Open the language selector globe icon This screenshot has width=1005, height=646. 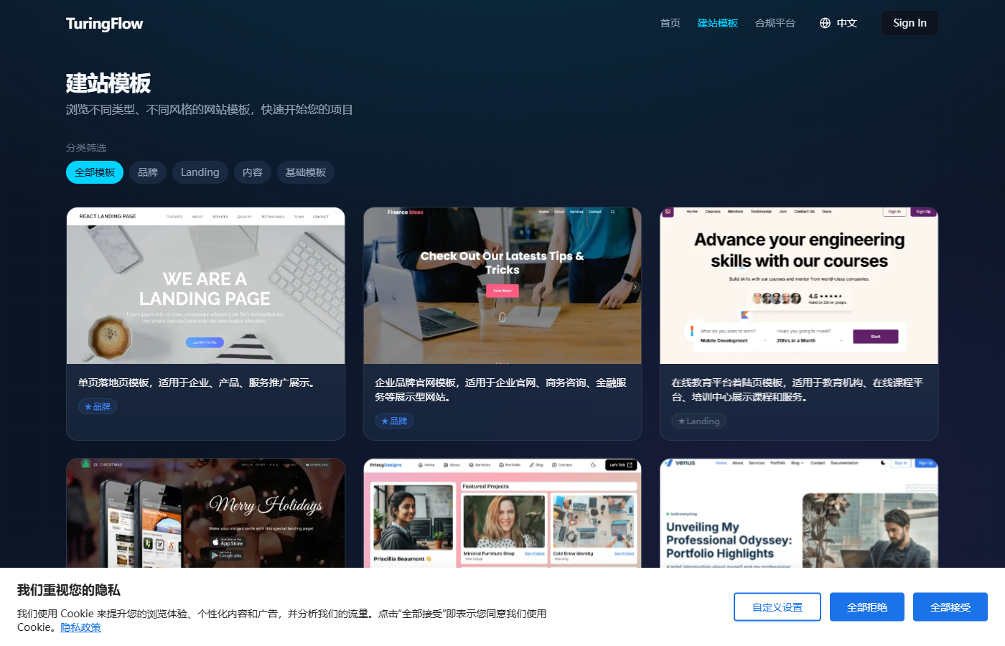pos(824,22)
